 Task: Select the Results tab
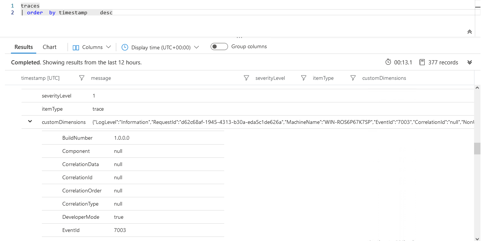click(23, 47)
